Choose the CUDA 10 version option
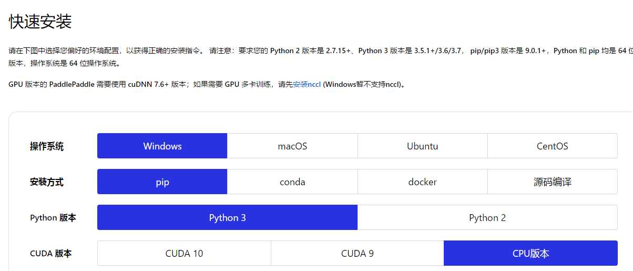 point(184,253)
